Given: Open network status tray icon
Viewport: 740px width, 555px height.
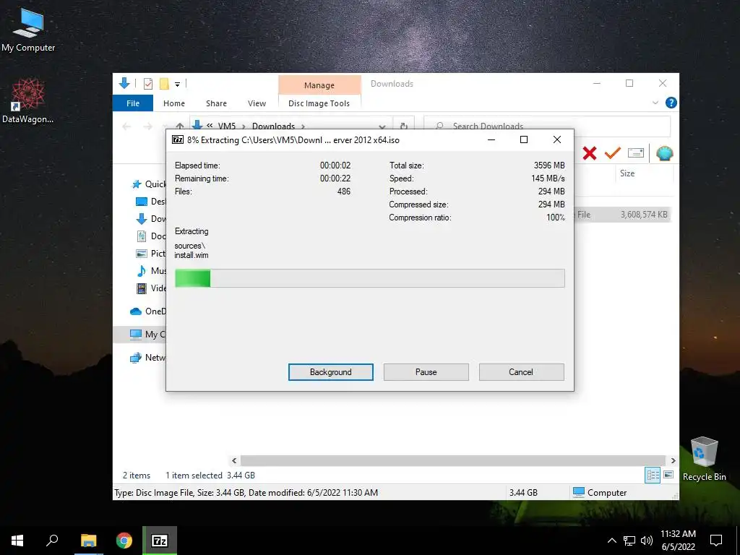Looking at the screenshot, I should pos(629,541).
